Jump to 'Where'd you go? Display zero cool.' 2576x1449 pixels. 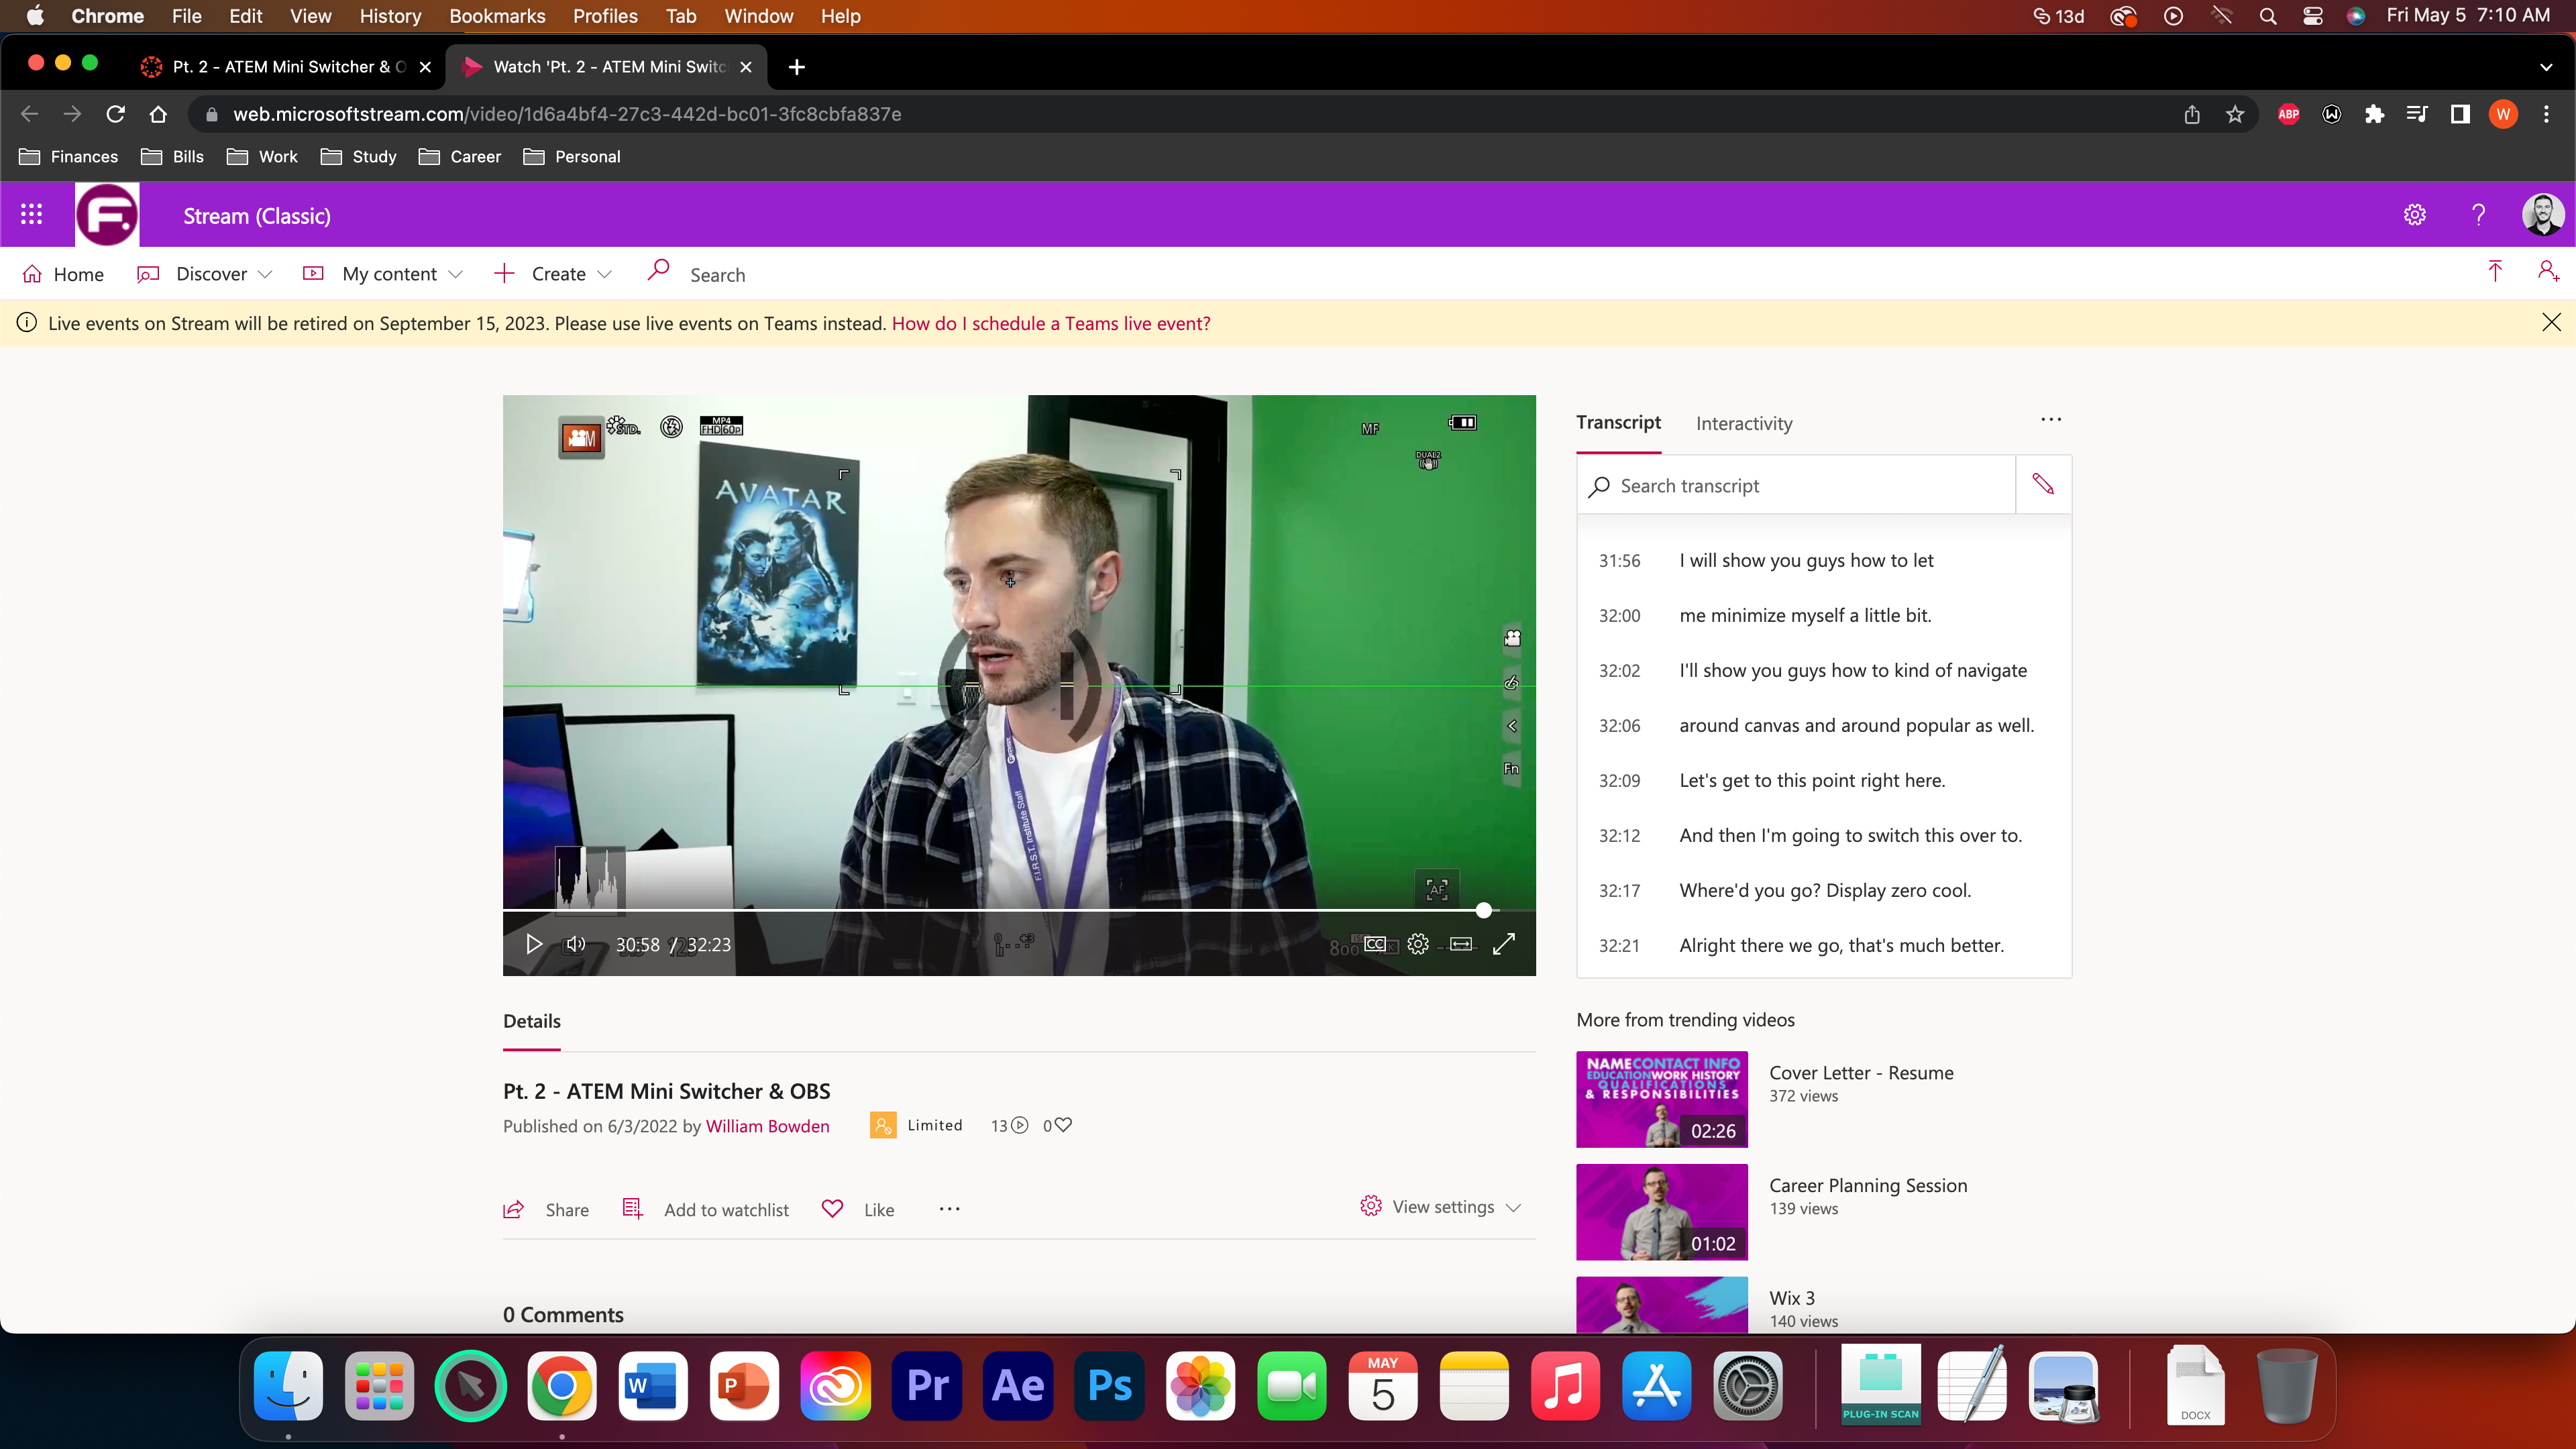click(1824, 890)
